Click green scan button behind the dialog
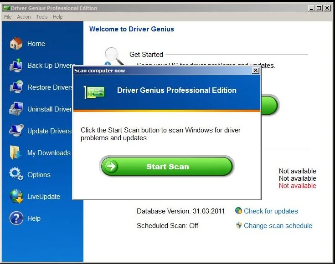 click(x=269, y=105)
